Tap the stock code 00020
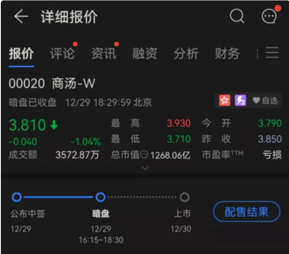 click(x=27, y=83)
